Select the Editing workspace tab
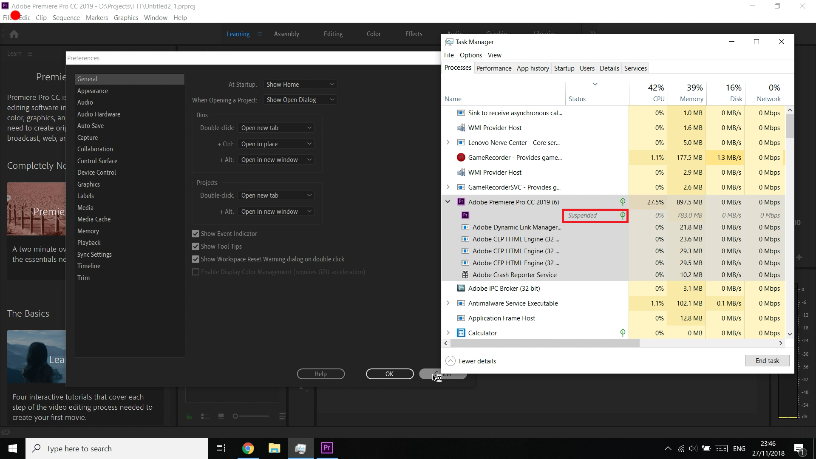 (x=333, y=34)
